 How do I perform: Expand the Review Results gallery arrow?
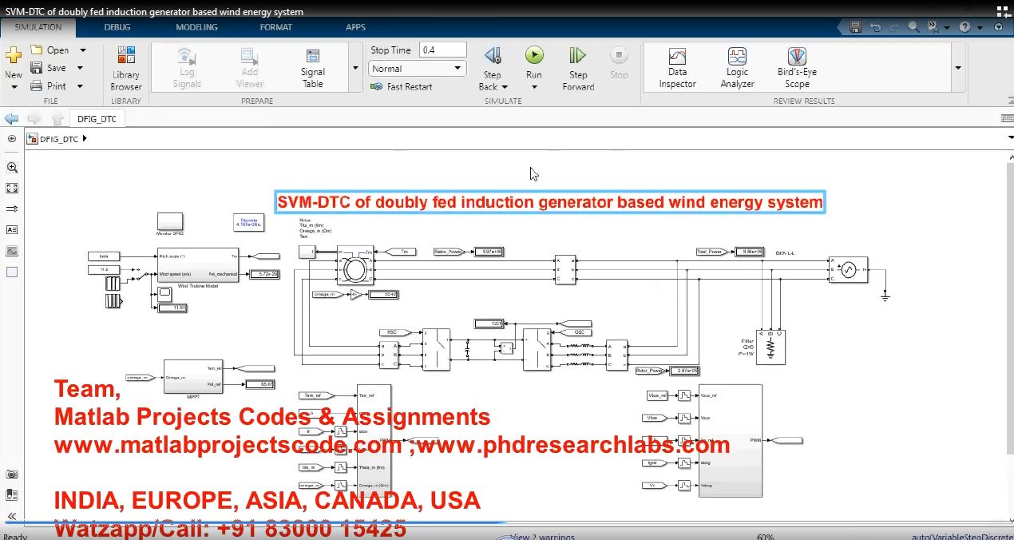coord(958,69)
